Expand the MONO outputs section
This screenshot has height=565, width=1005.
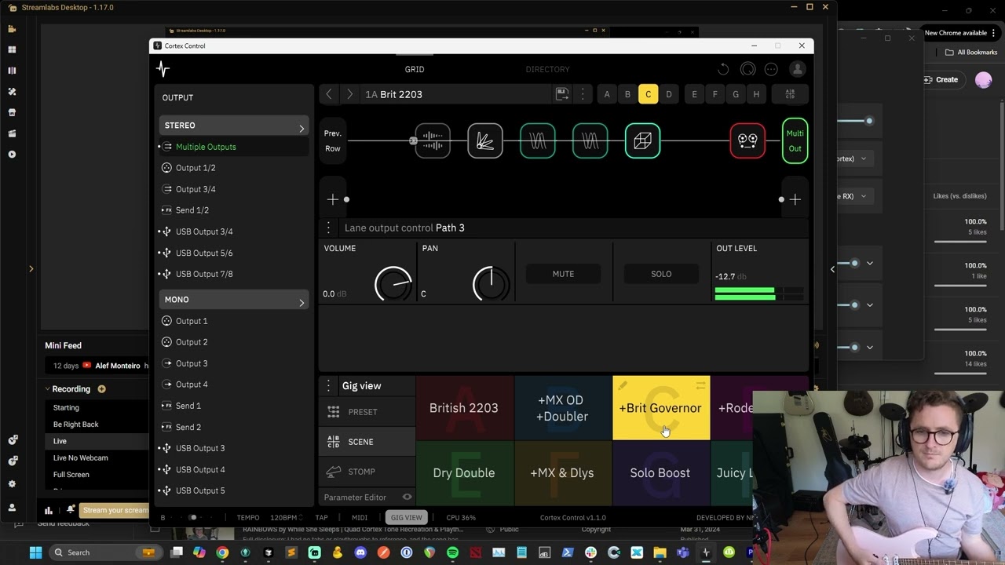pyautogui.click(x=234, y=300)
